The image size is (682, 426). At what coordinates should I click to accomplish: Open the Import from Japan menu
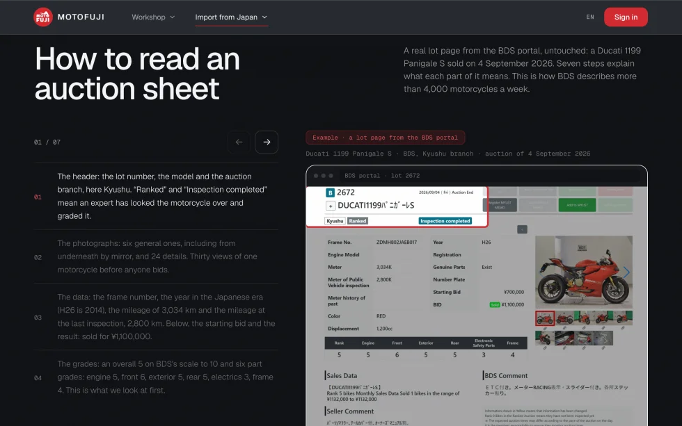tap(231, 17)
